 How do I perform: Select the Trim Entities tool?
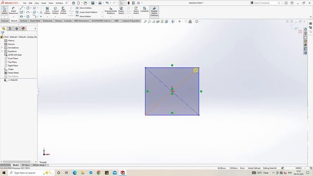pyautogui.click(x=47, y=10)
